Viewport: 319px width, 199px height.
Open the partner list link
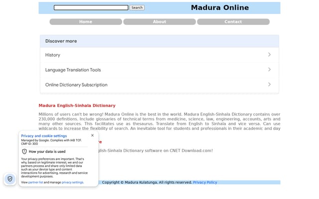(35, 183)
